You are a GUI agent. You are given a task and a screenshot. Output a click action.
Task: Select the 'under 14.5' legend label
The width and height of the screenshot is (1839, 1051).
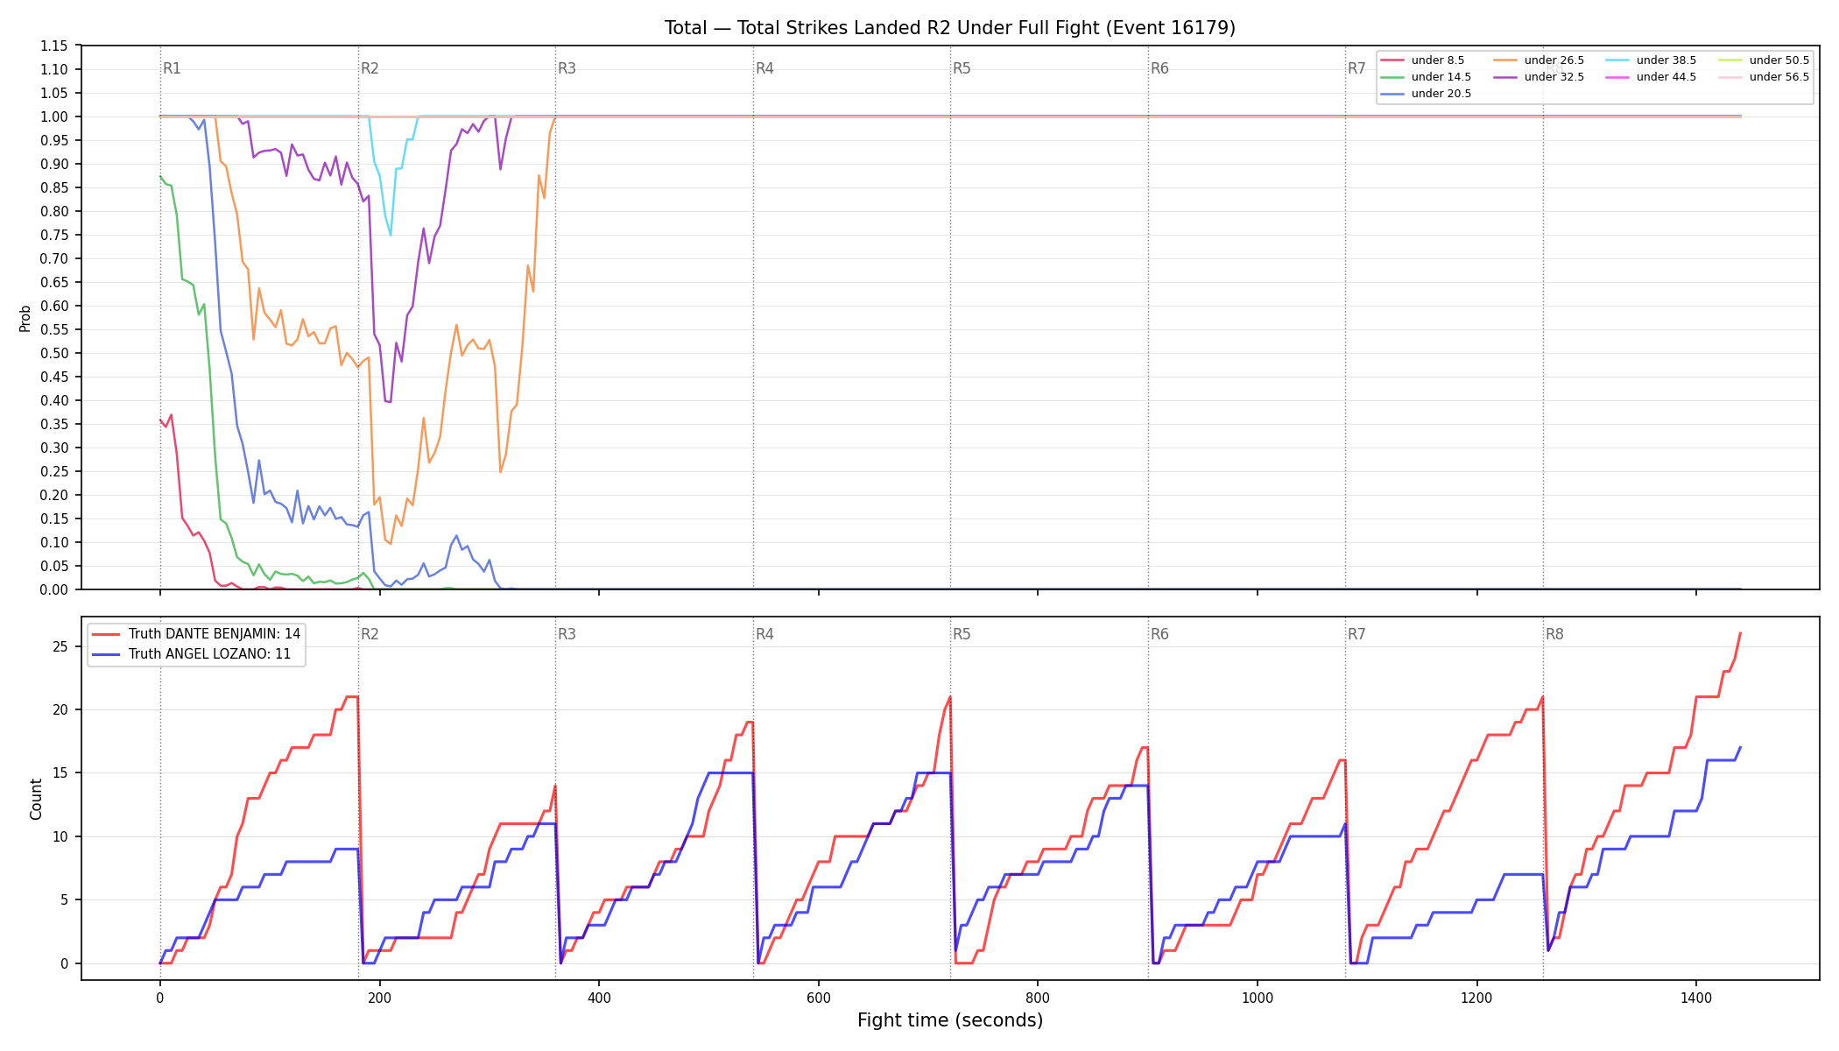[x=1441, y=77]
